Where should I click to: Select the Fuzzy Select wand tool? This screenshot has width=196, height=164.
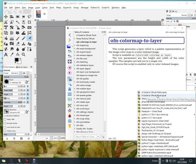(18, 22)
